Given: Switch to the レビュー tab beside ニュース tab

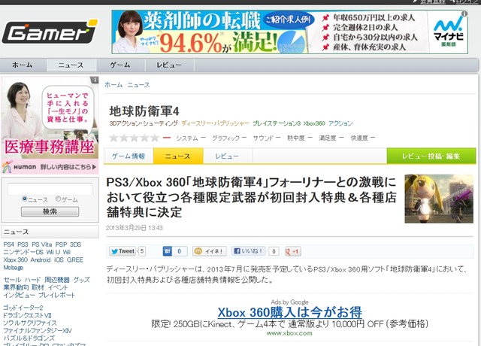Looking at the screenshot, I should (x=227, y=156).
